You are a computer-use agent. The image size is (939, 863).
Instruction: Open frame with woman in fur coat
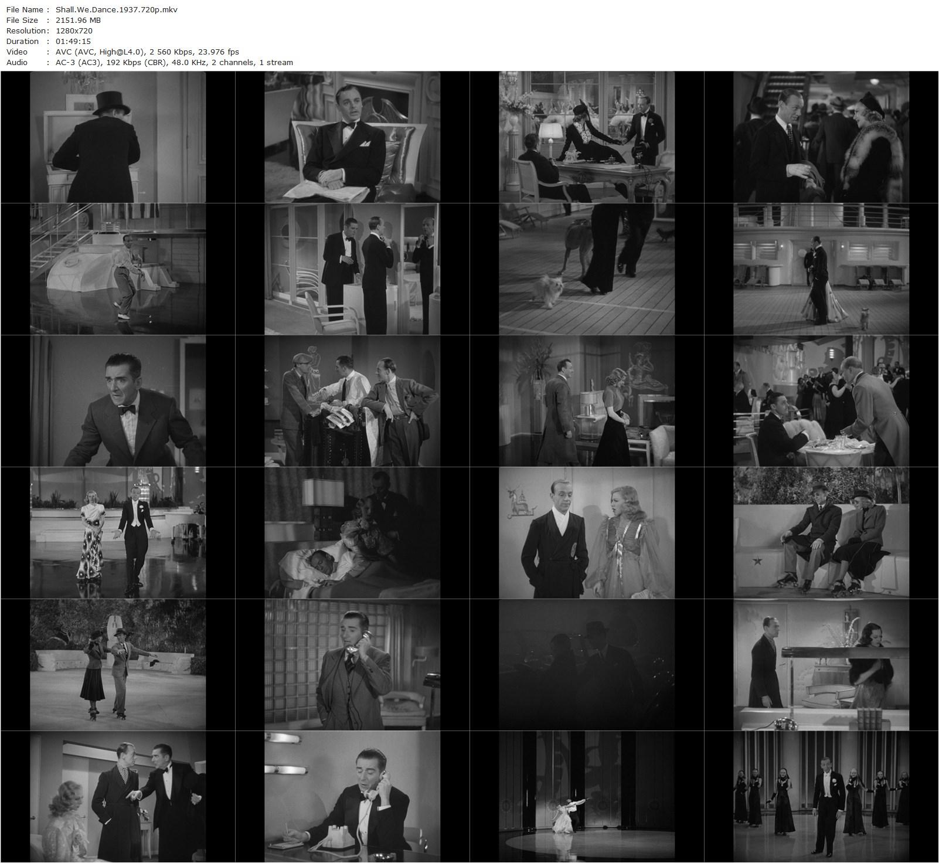821,137
